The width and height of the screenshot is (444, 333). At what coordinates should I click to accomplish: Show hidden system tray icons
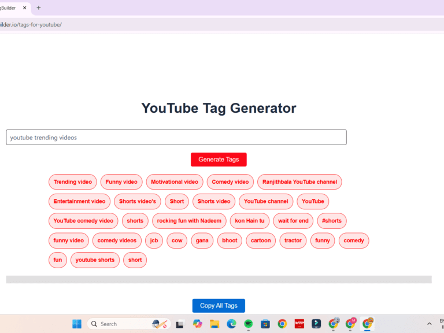(430, 324)
